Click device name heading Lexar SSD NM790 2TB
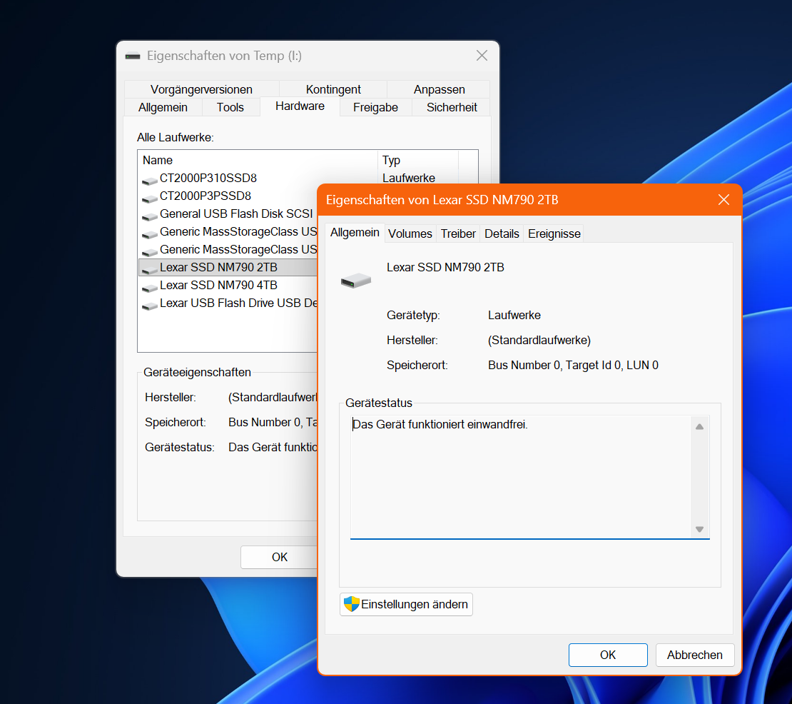 (x=445, y=267)
